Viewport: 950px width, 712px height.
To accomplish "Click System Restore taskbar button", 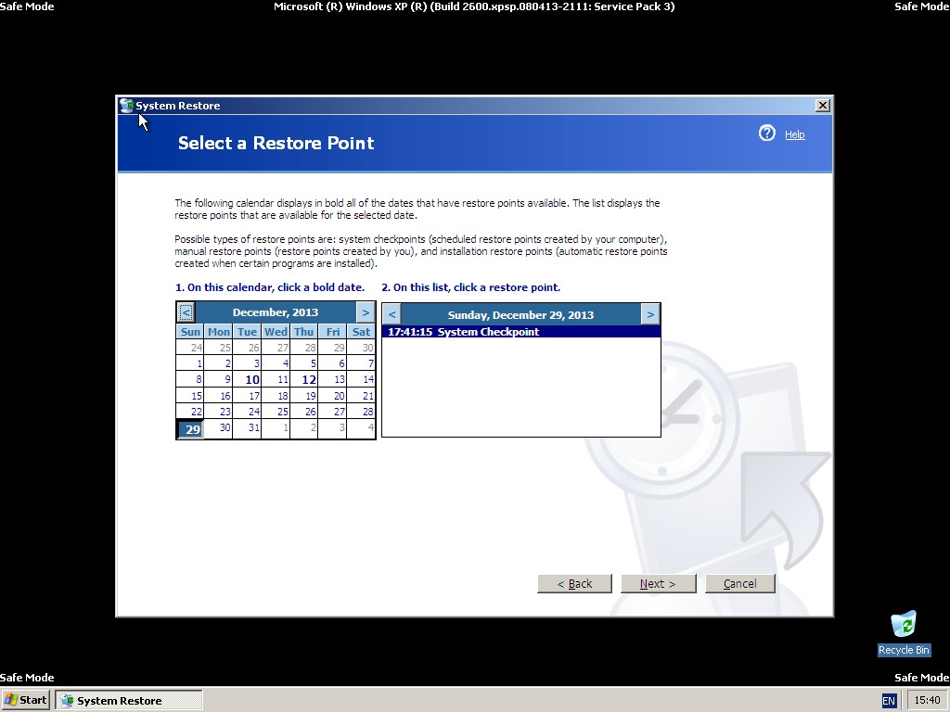I will click(128, 701).
